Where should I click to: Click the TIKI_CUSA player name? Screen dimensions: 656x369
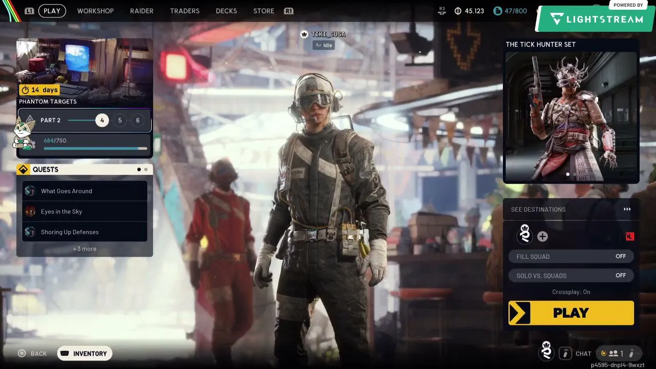pyautogui.click(x=329, y=34)
